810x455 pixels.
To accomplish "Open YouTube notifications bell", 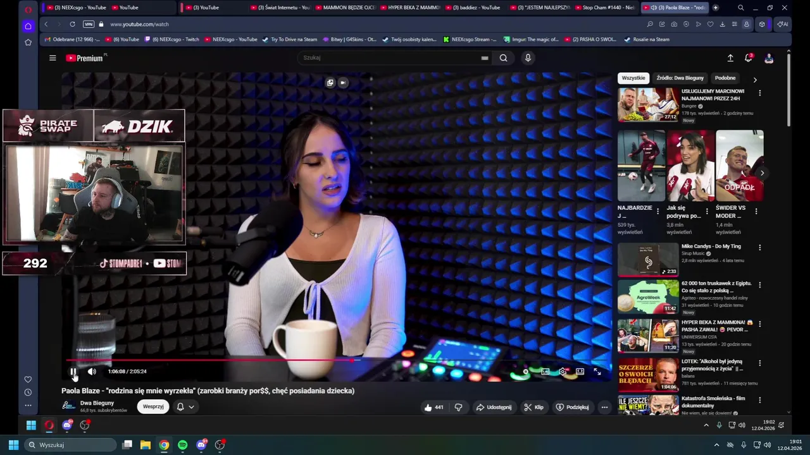I will pos(749,58).
